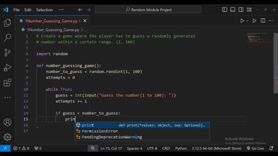The height and width of the screenshot is (156, 278).
Task: Click 'while True:' on line 10
Action: [x=59, y=89]
